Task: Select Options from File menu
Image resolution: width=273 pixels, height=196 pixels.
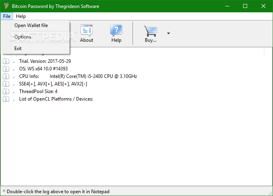Action: point(35,37)
